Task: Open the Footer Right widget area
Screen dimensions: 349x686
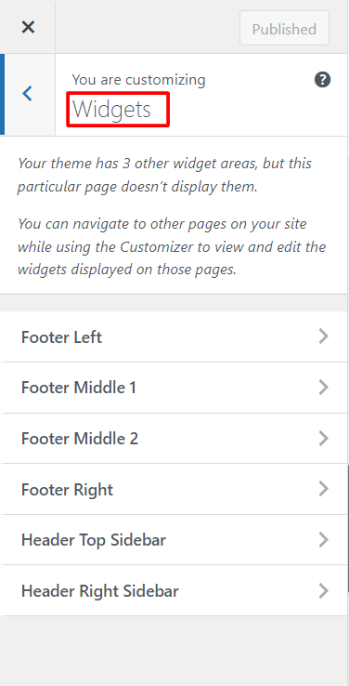Action: [x=174, y=489]
